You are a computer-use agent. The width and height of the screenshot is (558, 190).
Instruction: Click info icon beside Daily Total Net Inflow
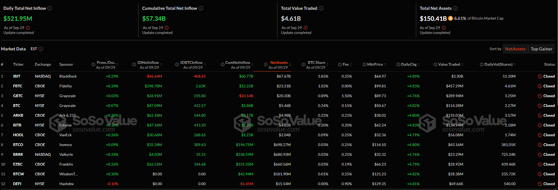coord(50,8)
